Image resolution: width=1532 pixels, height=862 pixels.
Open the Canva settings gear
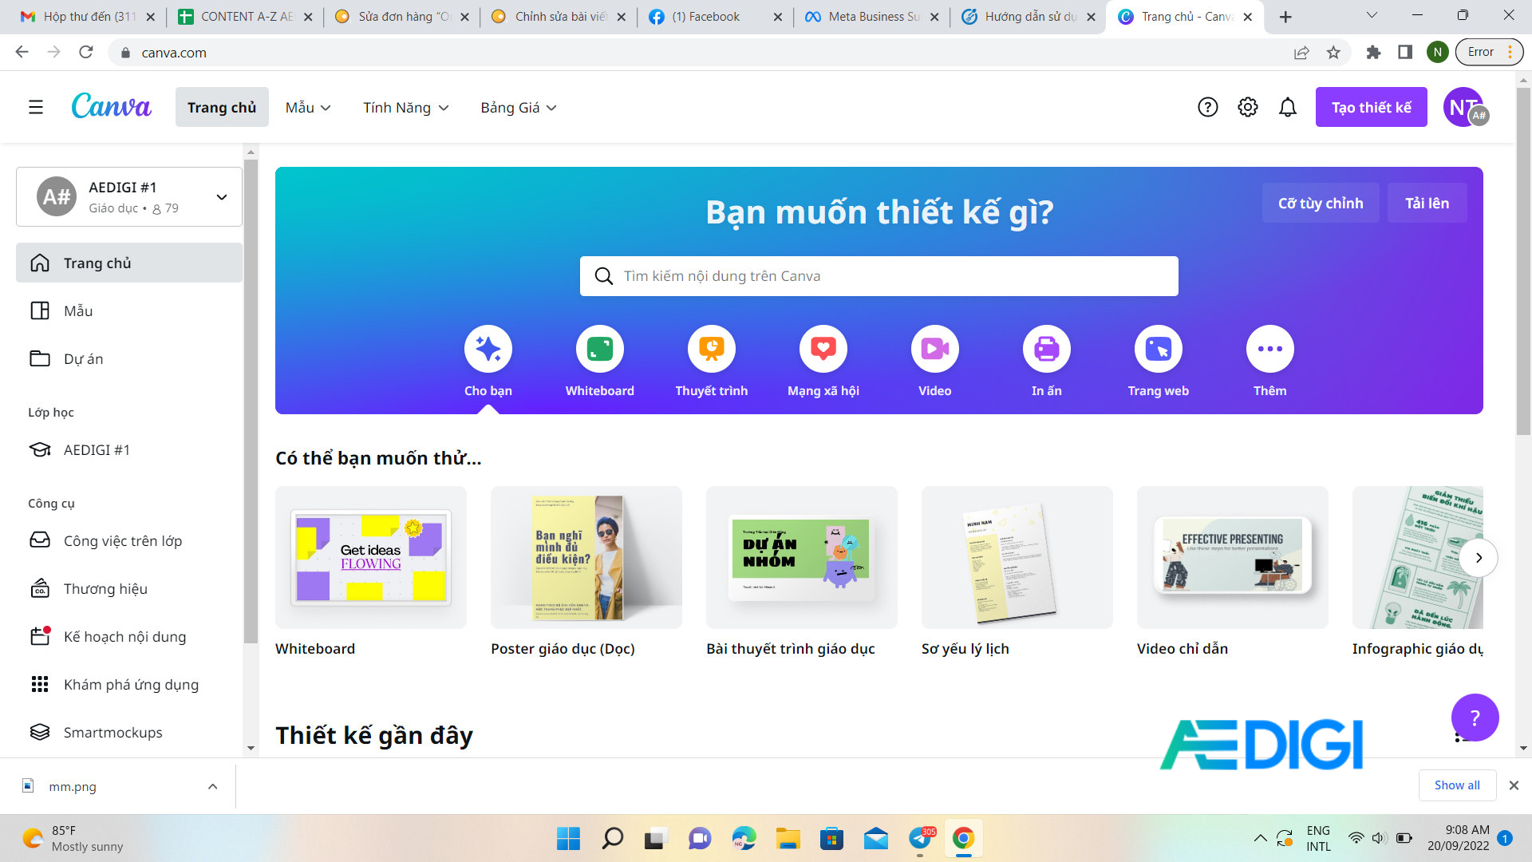pyautogui.click(x=1247, y=107)
